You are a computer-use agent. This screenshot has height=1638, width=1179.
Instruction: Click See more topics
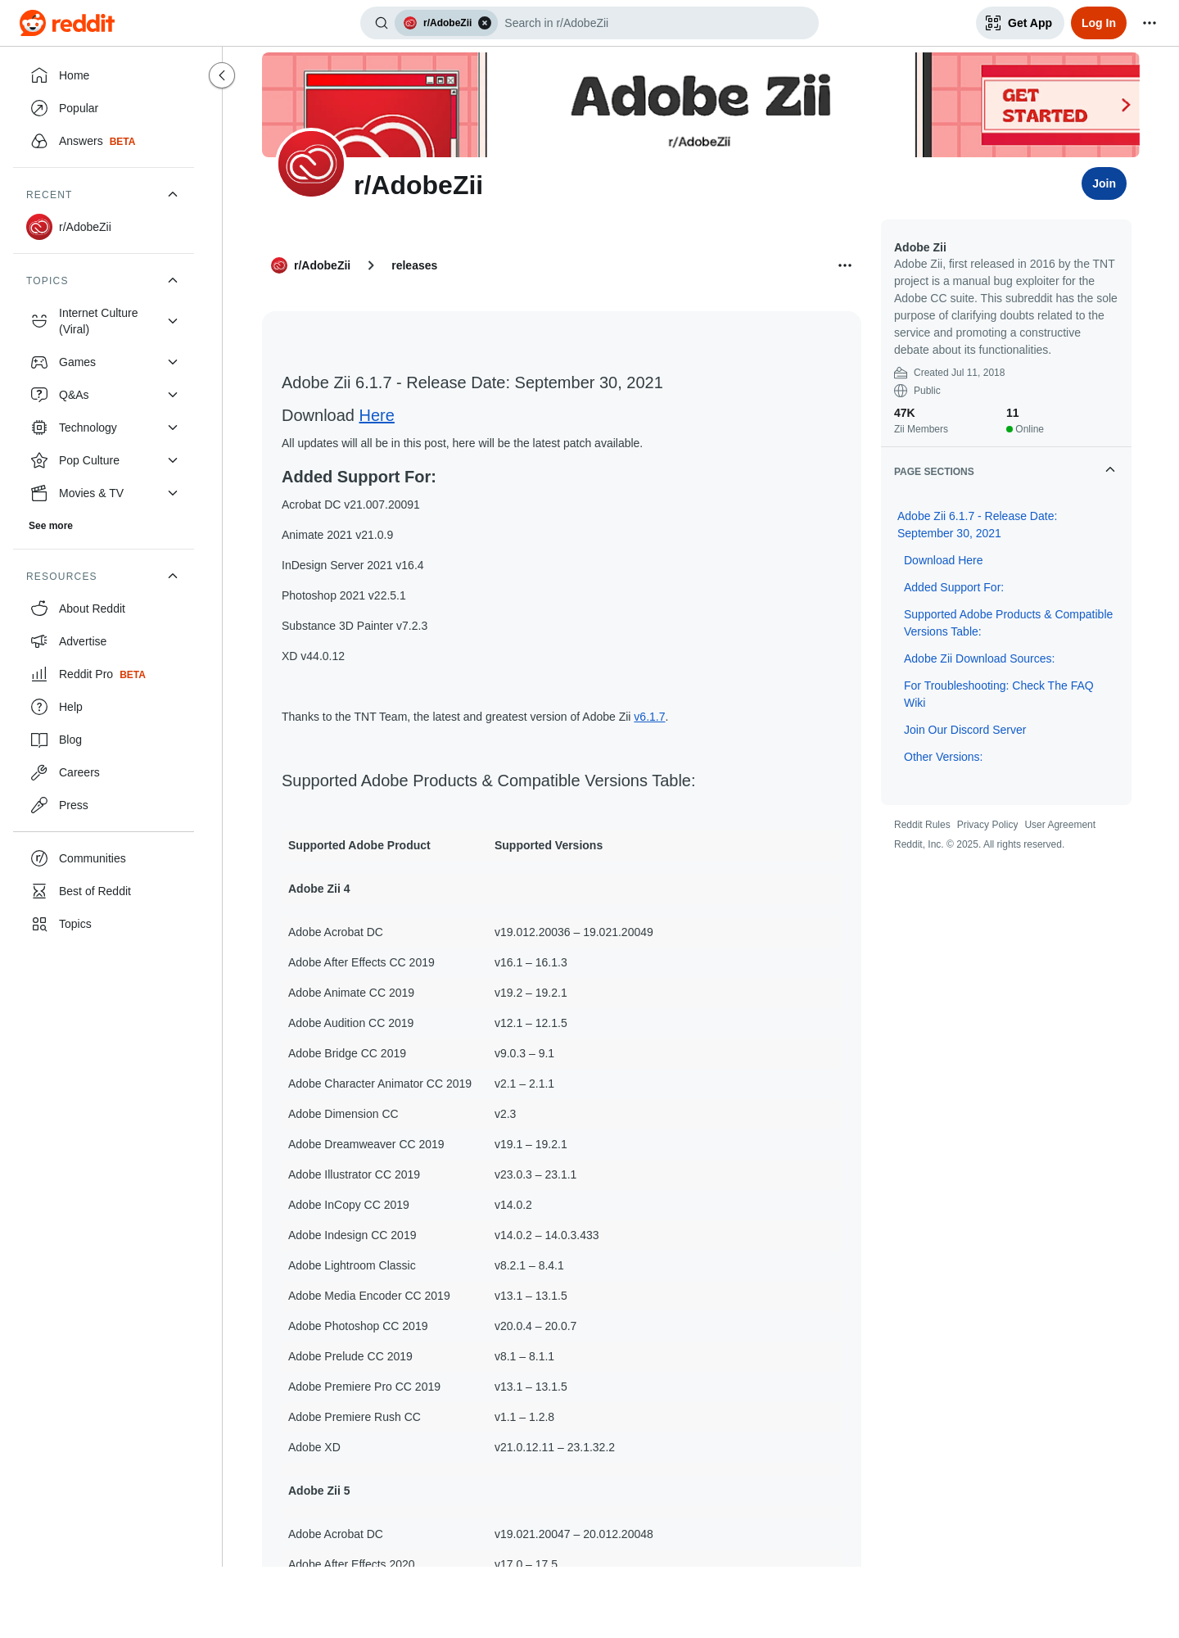[x=51, y=526]
